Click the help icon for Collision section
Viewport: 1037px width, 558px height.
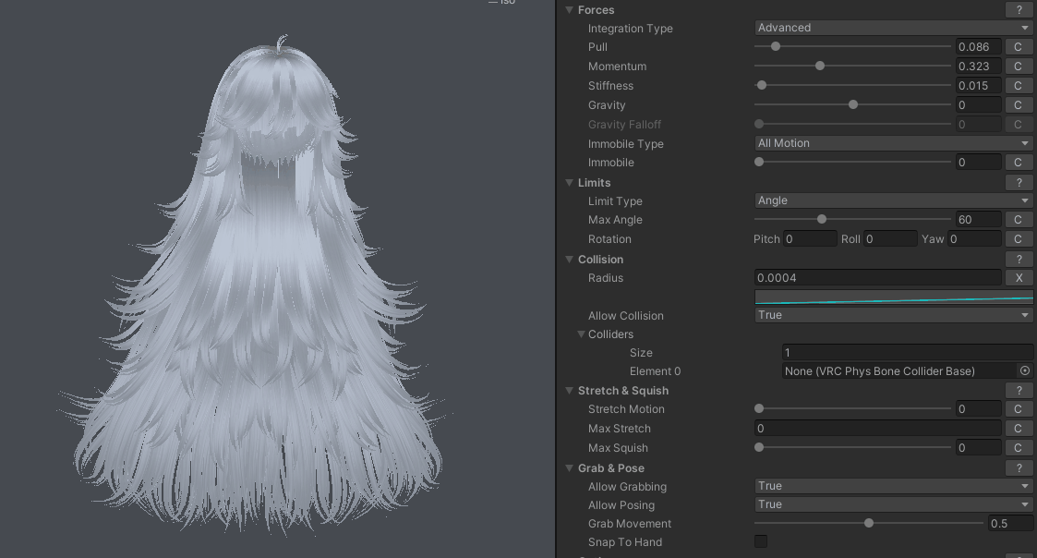[1018, 260]
